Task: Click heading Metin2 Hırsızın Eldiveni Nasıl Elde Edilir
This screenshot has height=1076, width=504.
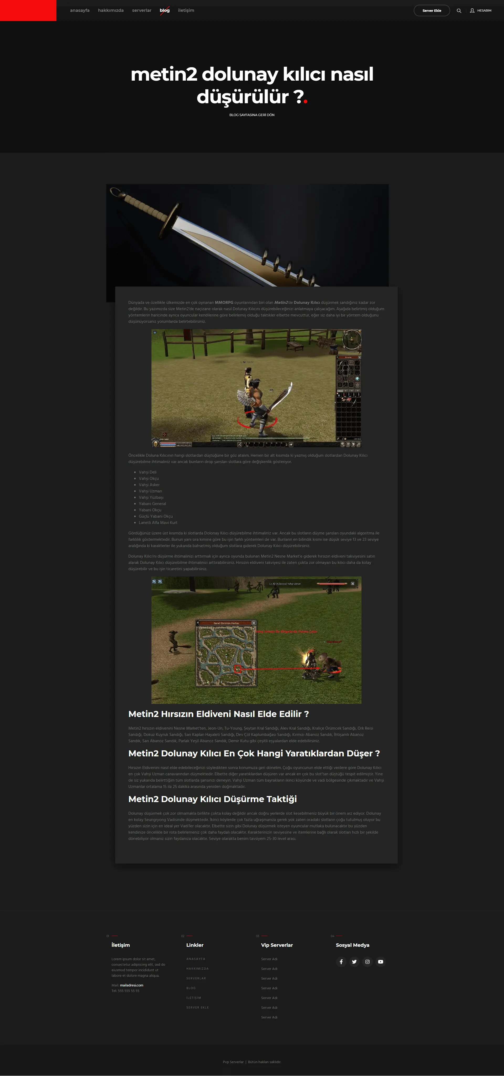Action: [218, 714]
